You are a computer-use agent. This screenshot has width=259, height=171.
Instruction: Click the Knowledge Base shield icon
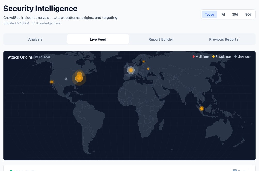coord(34,23)
